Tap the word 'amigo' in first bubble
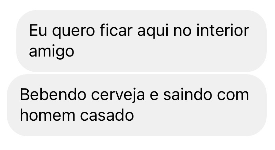 (51, 52)
